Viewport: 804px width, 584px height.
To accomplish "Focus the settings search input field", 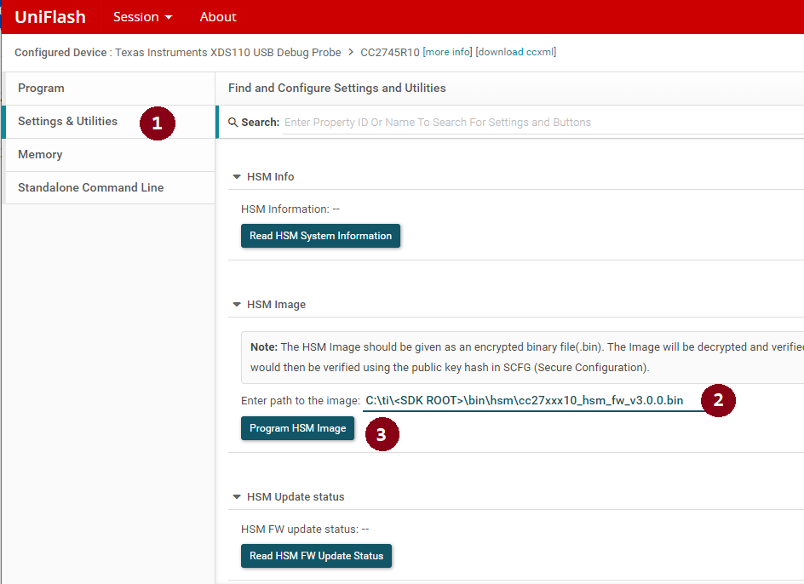I will point(537,123).
